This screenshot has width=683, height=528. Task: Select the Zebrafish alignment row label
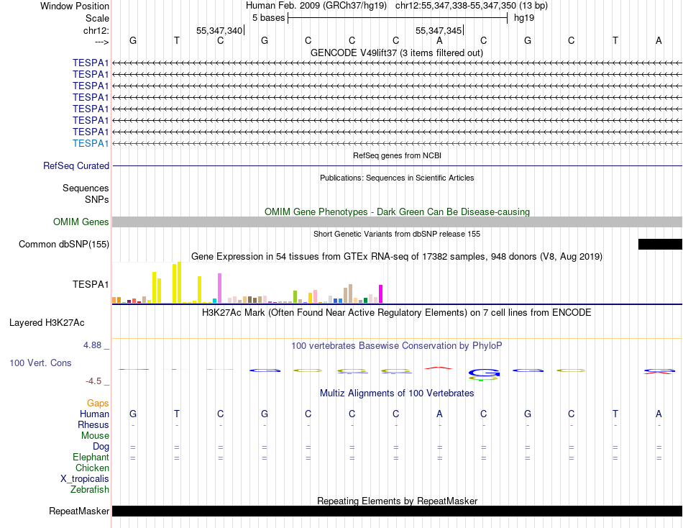[x=90, y=490]
